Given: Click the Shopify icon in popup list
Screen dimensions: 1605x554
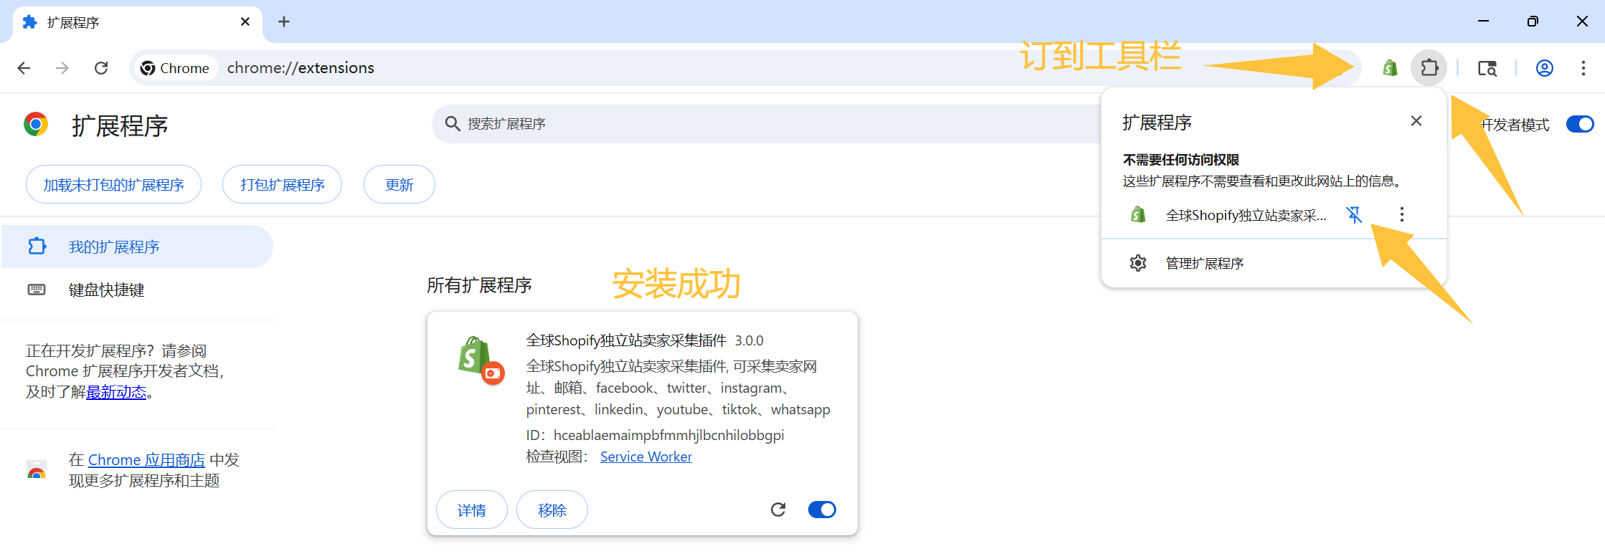Looking at the screenshot, I should (1138, 214).
